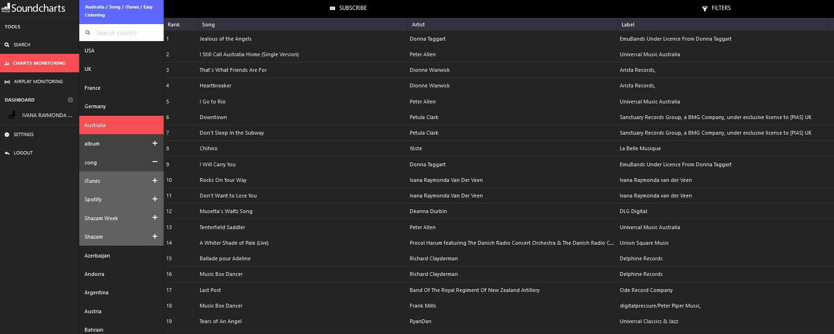Click song 'Tenterfield Saddler'
This screenshot has height=334, width=834.
[x=222, y=227]
